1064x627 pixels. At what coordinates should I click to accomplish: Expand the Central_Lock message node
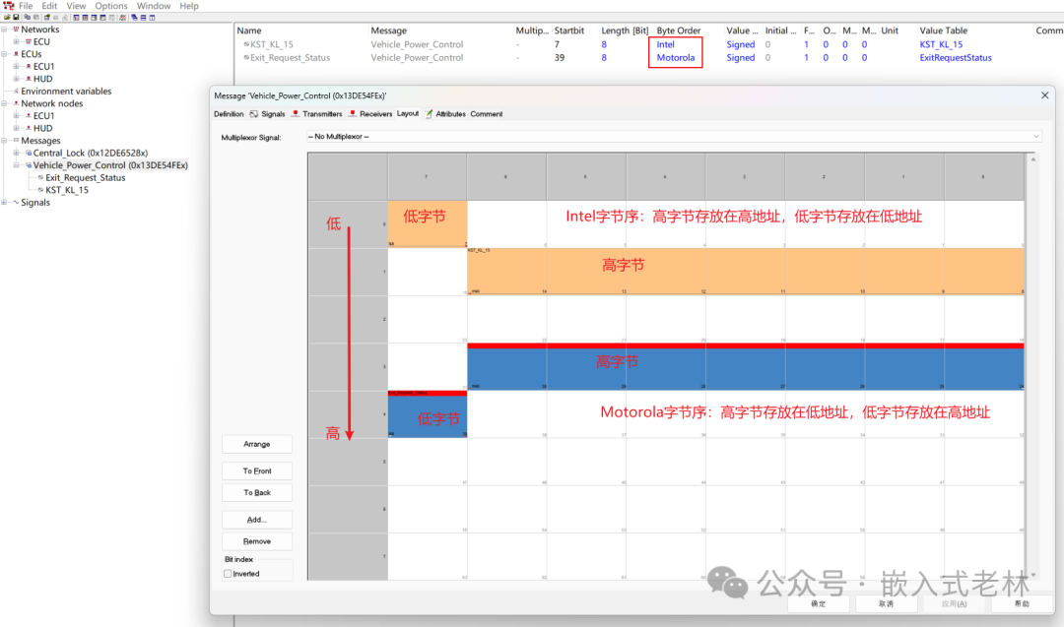pyautogui.click(x=17, y=153)
